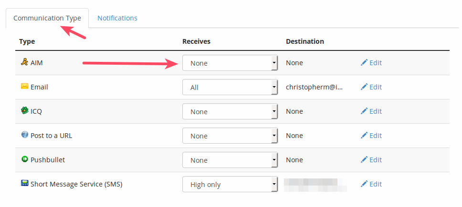Click the Email destination address text
Viewport: 462px width, 207px height.
coord(314,87)
